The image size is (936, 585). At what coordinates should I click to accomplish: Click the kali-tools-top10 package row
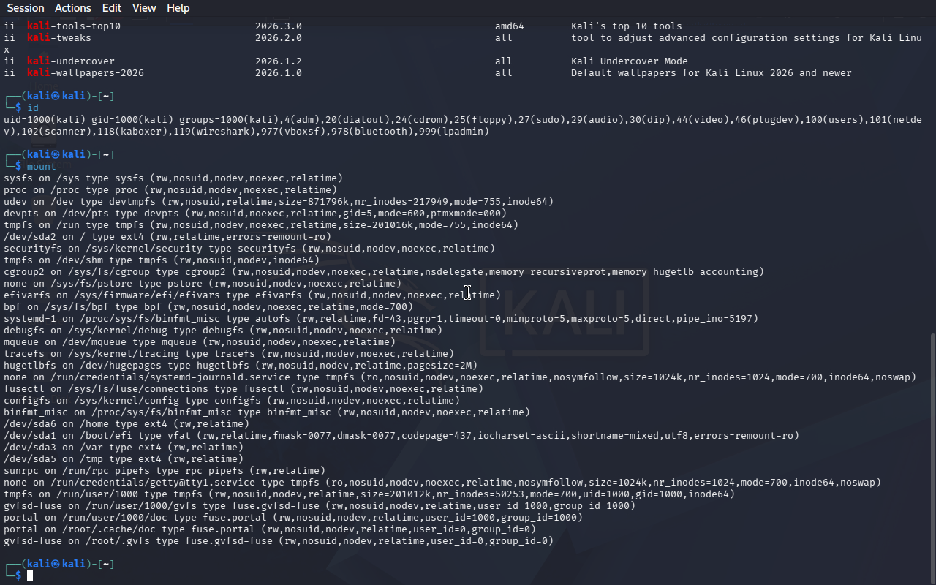coord(344,26)
